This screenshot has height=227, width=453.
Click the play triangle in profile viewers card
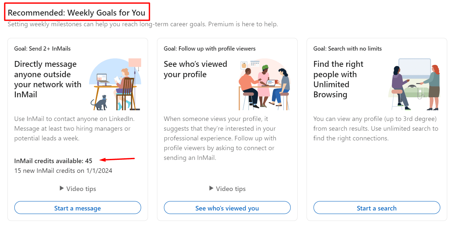pos(211,188)
